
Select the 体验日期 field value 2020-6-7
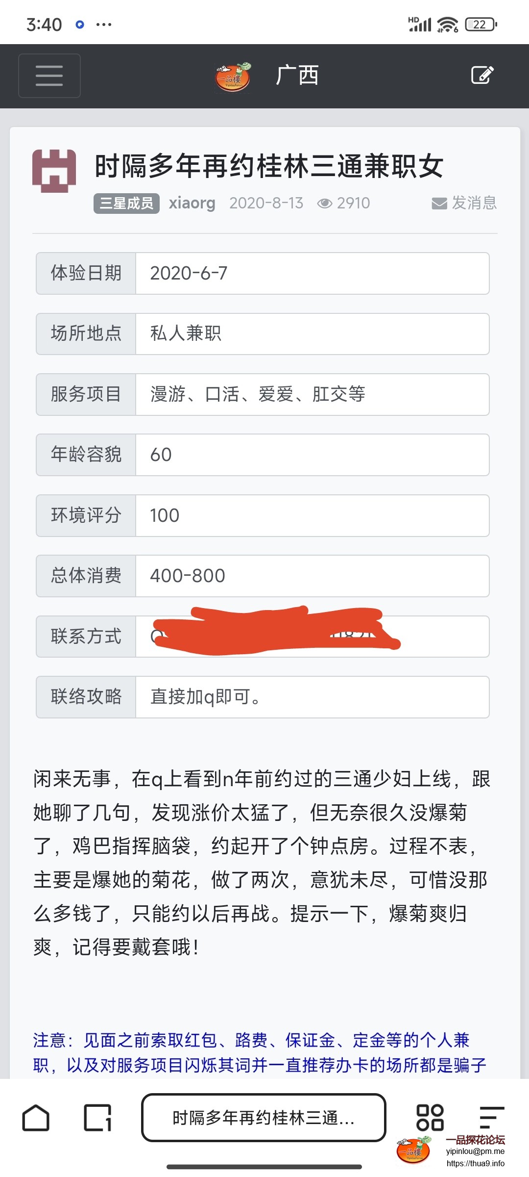[x=312, y=274]
